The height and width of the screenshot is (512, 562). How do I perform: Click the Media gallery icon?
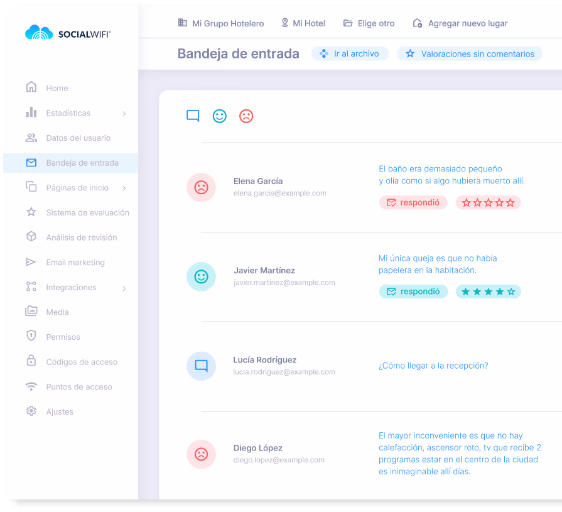tap(31, 311)
